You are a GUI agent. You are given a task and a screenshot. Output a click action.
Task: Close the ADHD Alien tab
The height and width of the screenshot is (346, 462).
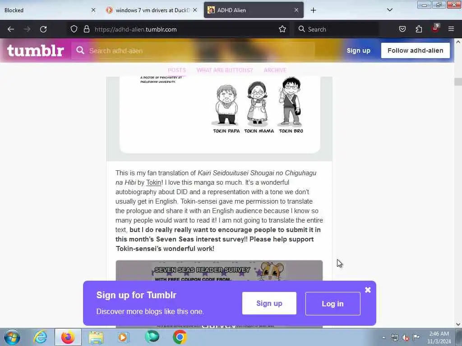click(x=296, y=10)
